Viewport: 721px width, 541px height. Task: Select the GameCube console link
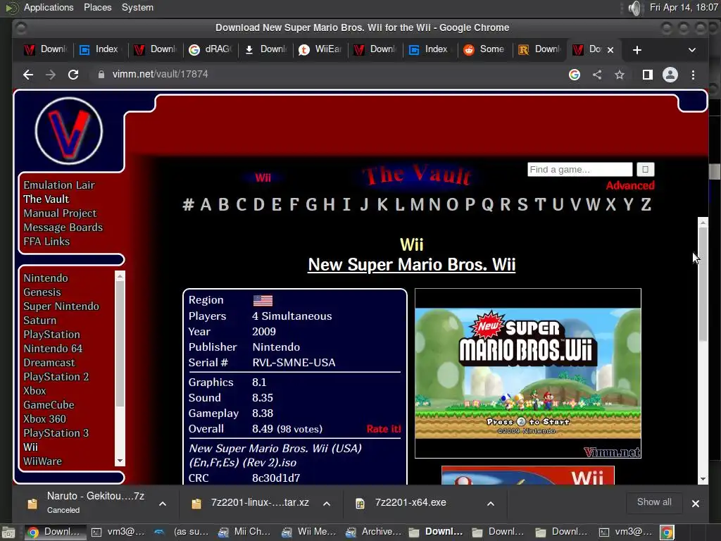[49, 405]
